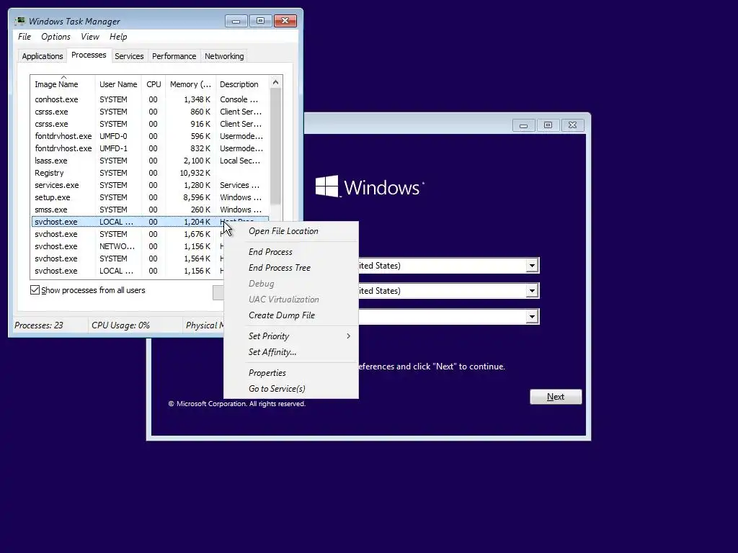Image resolution: width=738 pixels, height=553 pixels.
Task: Open the third empty dropdown in setup window
Action: [532, 316]
